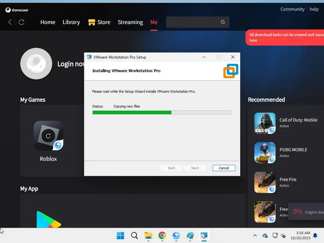Open the Free Fire thumbnail

point(265,183)
